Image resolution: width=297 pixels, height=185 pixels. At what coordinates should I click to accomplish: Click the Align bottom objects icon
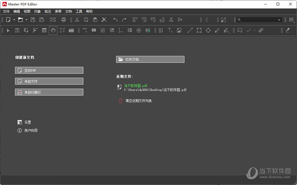click(162, 20)
